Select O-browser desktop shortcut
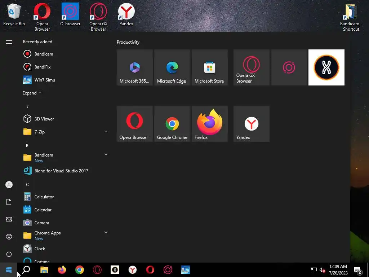 click(70, 14)
